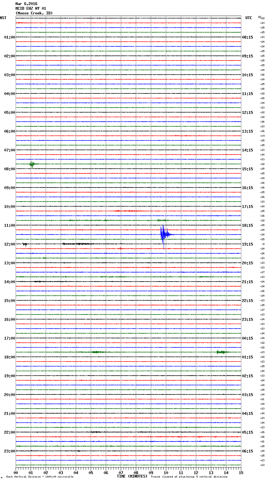Image resolution: width=266 pixels, height=481 pixels.
Task: Click the 'Each Vertical Division' scale note
Action: pos(40,477)
